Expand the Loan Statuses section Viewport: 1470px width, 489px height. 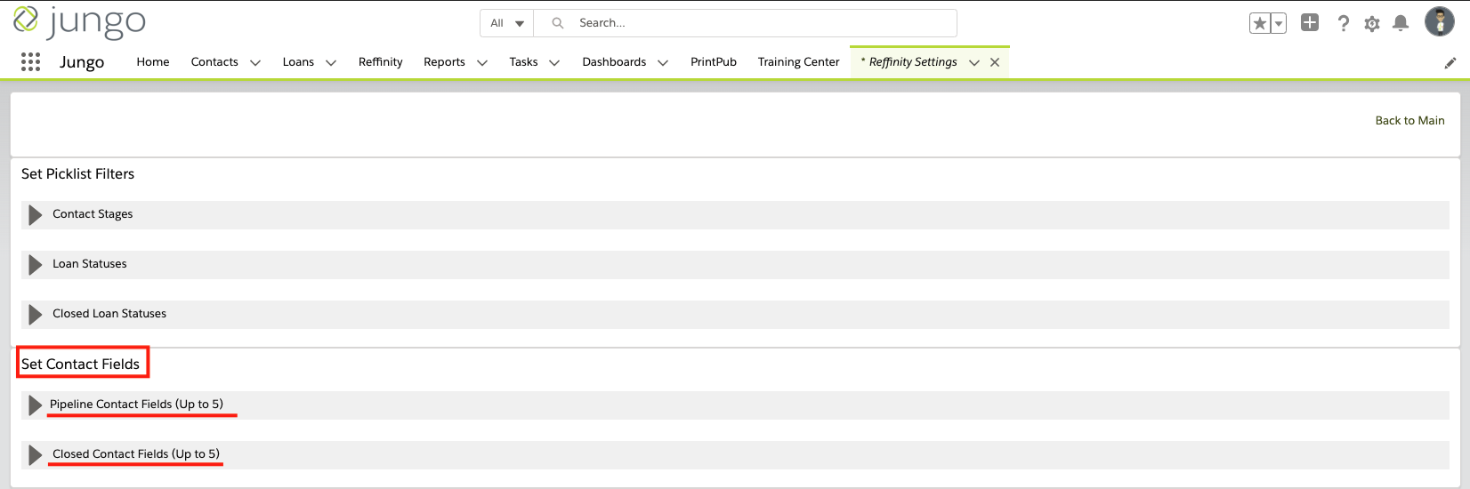pos(36,265)
